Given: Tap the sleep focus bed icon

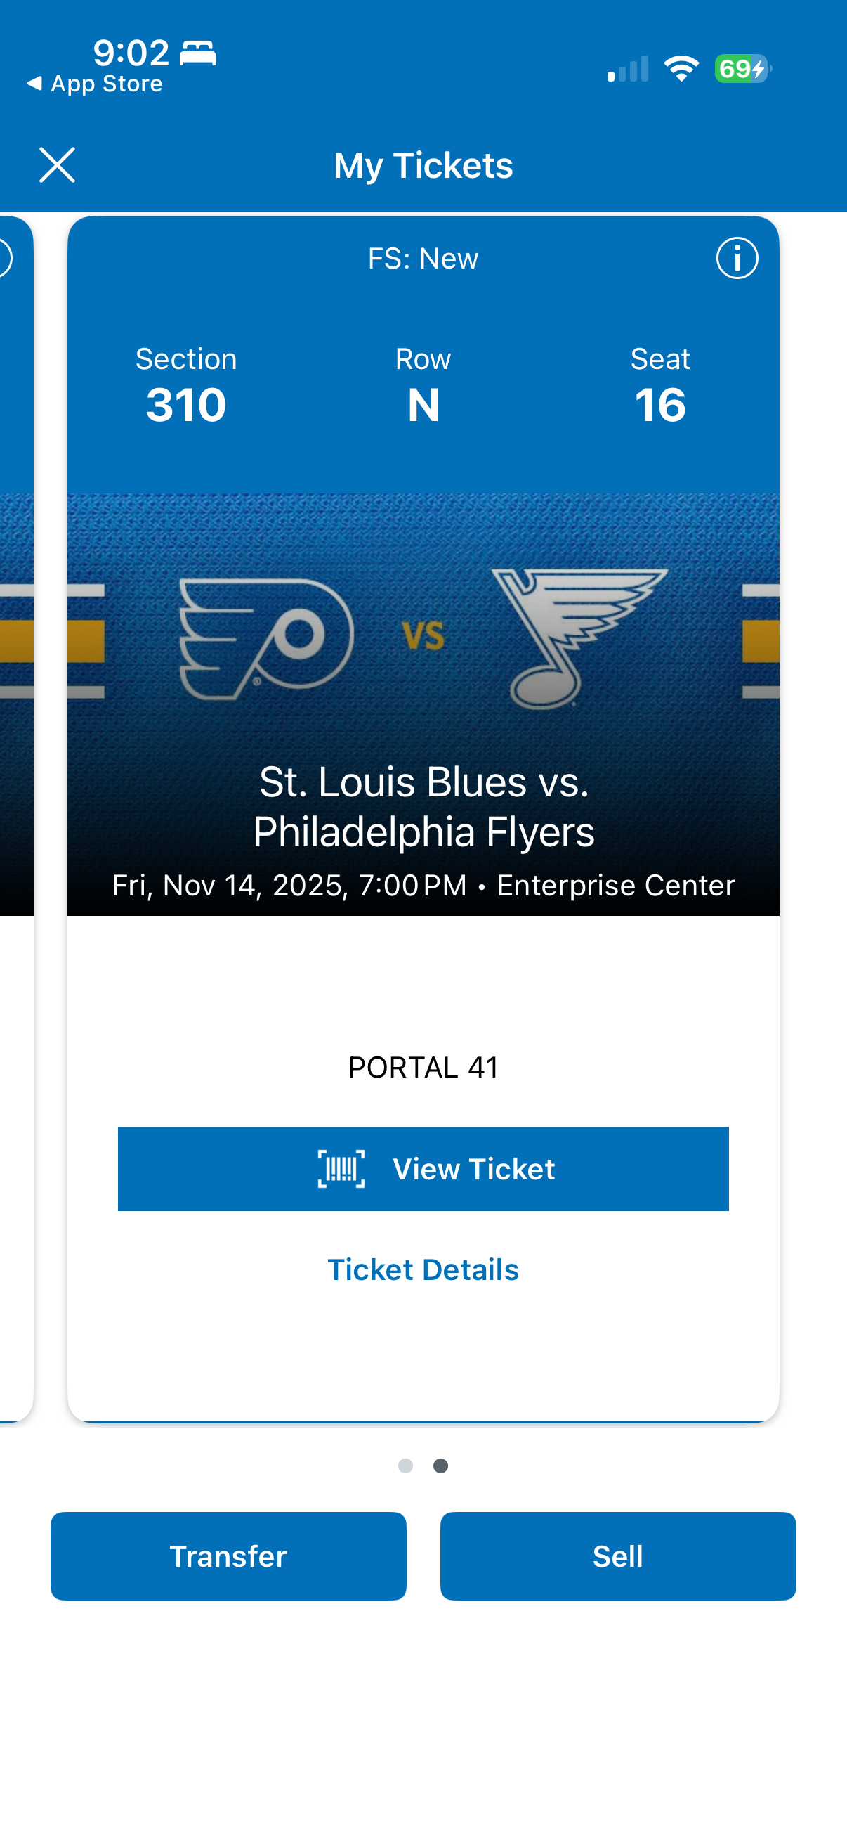Looking at the screenshot, I should tap(197, 53).
